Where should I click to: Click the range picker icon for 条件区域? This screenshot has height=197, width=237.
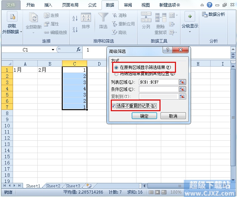(182, 89)
